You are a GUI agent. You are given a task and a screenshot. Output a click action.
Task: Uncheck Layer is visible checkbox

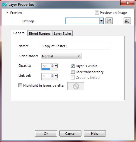click(x=73, y=66)
